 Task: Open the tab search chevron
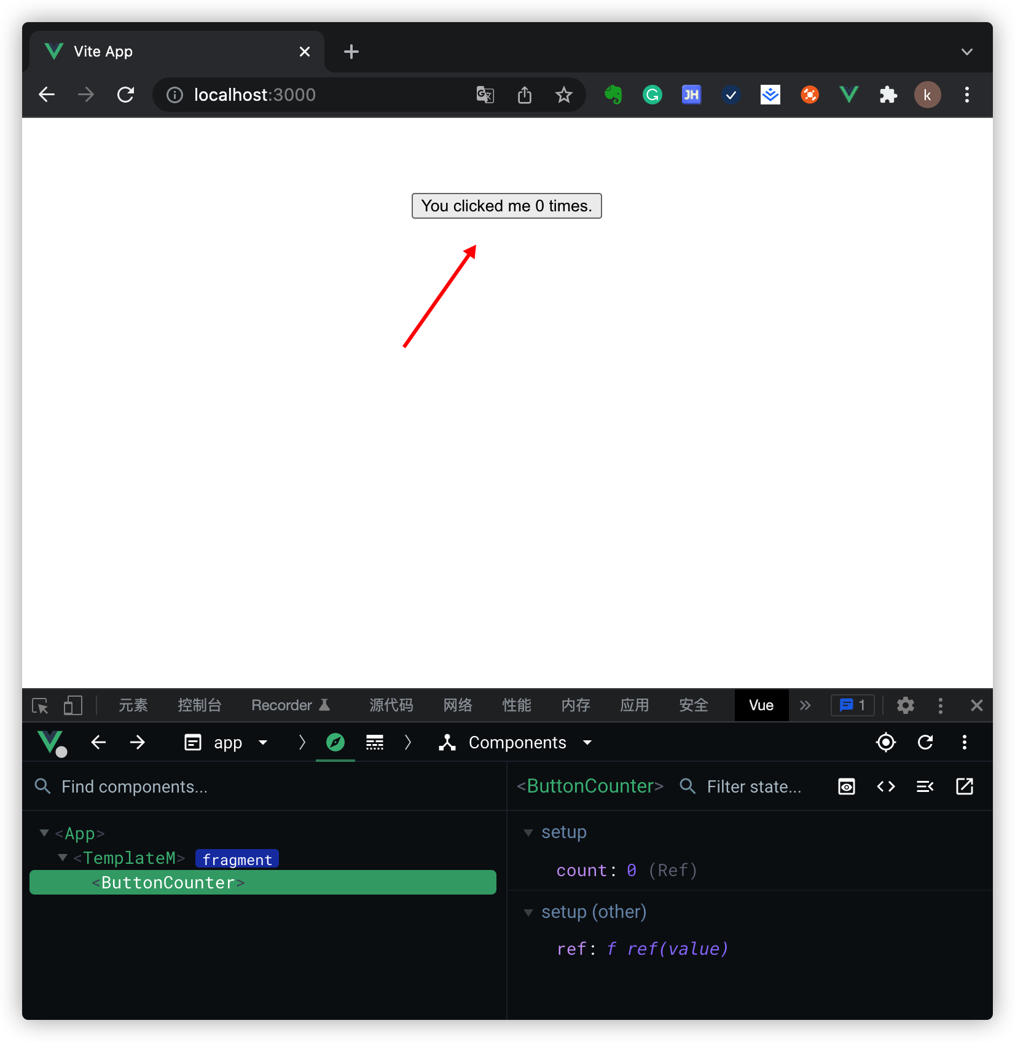[966, 52]
